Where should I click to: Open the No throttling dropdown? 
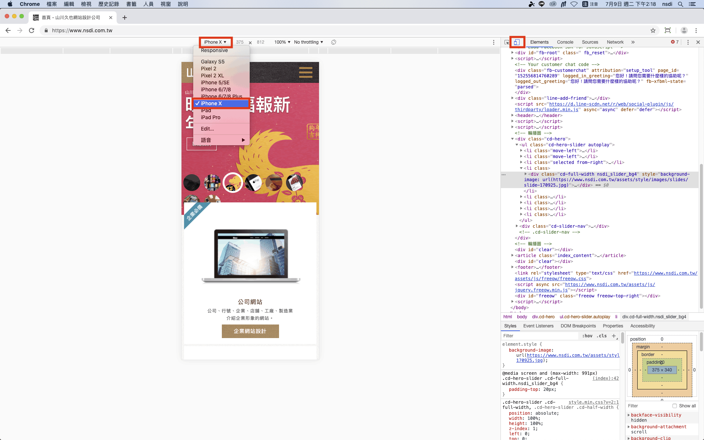(308, 42)
